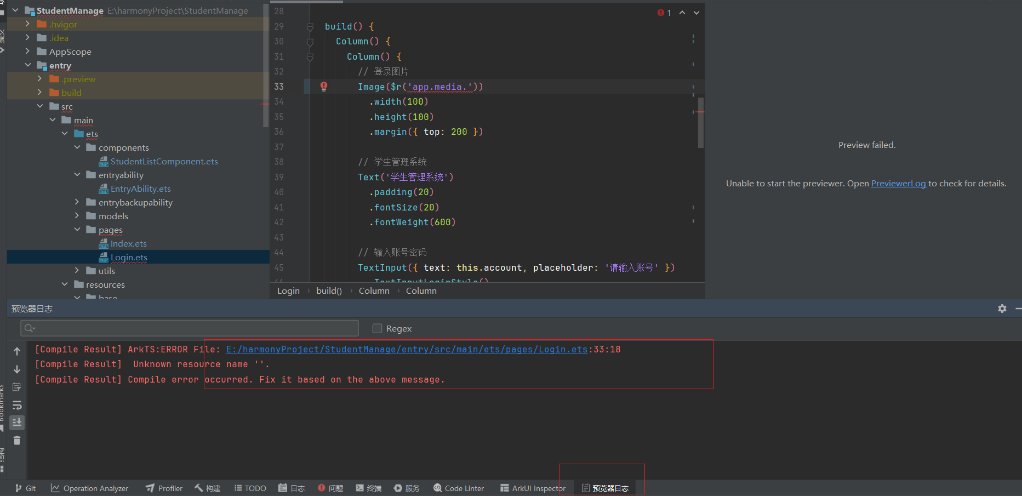
Task: Click the first Column breadcrumb item
Action: pos(374,290)
